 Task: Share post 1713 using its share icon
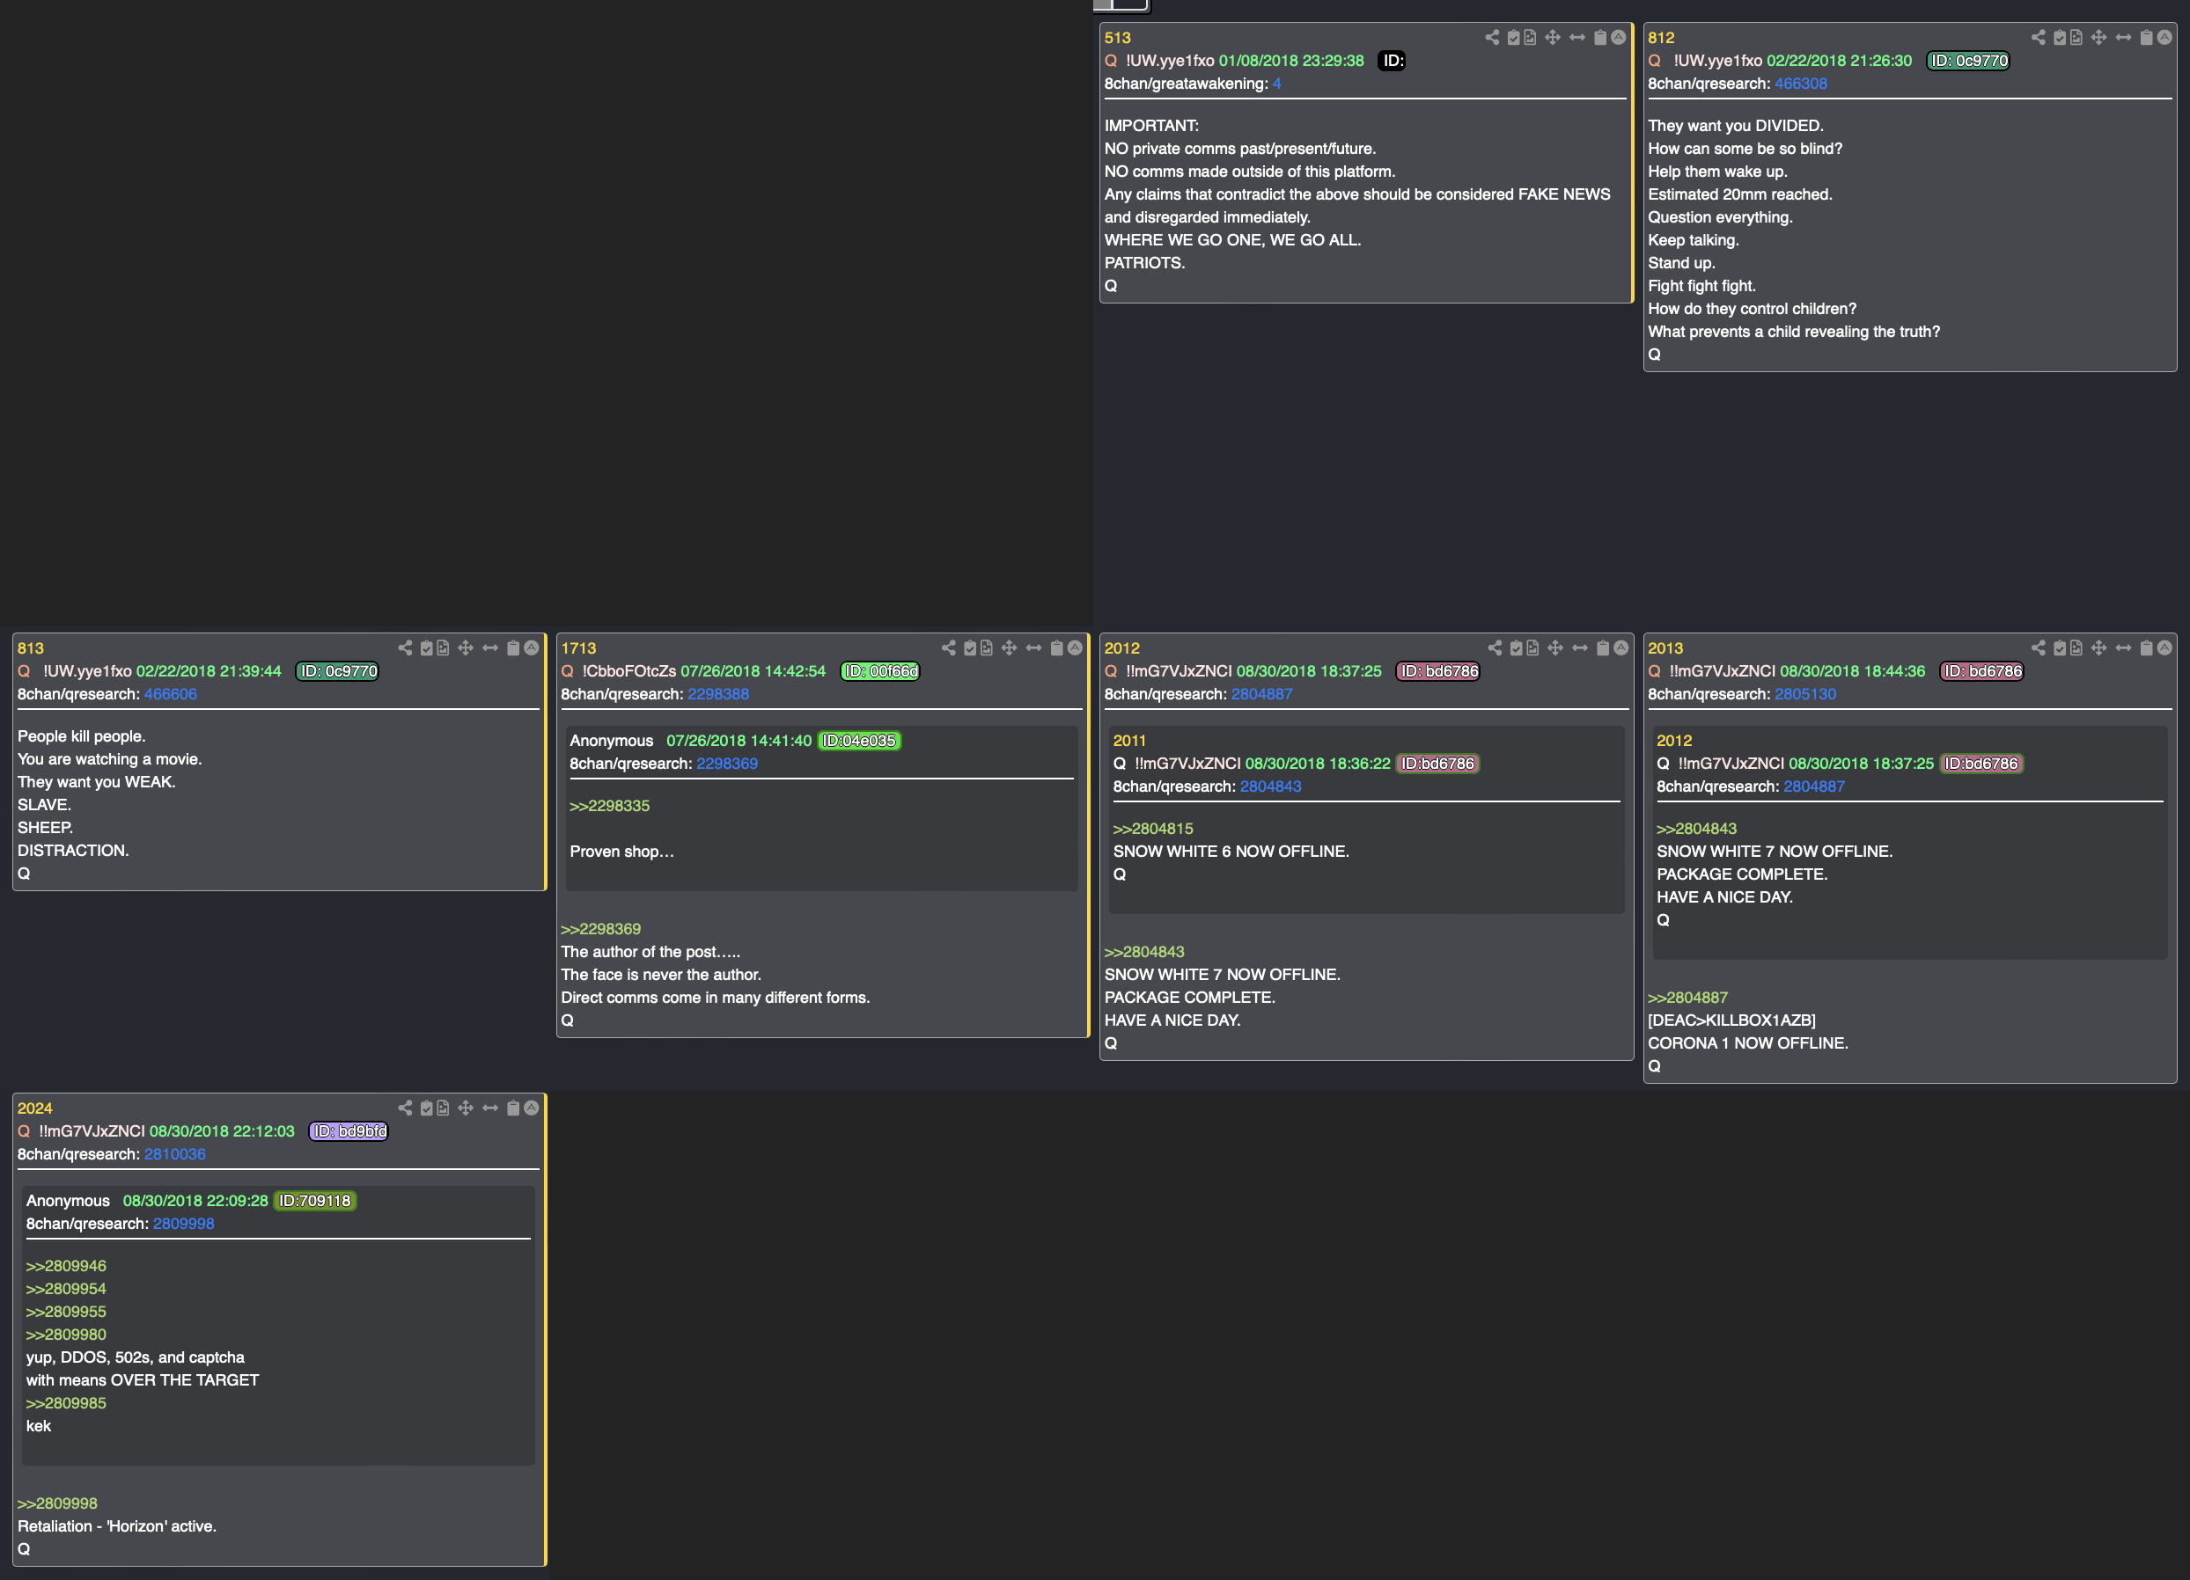[x=948, y=647]
